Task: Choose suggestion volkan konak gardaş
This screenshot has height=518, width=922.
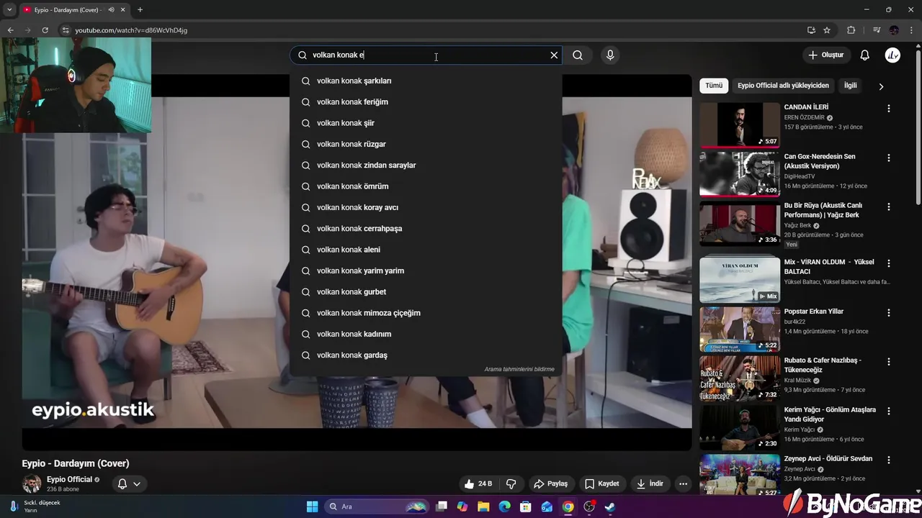Action: [x=426, y=355]
